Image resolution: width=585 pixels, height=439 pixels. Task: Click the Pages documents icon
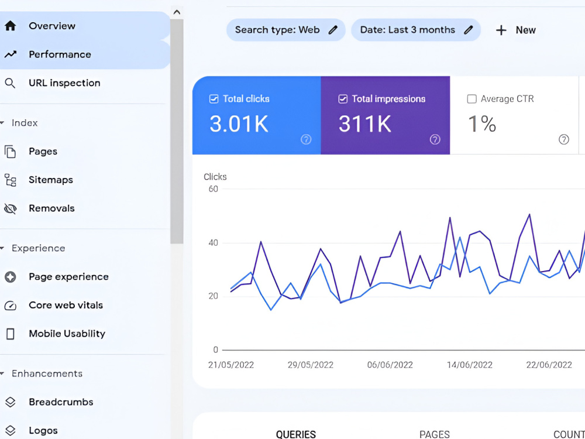[10, 152]
